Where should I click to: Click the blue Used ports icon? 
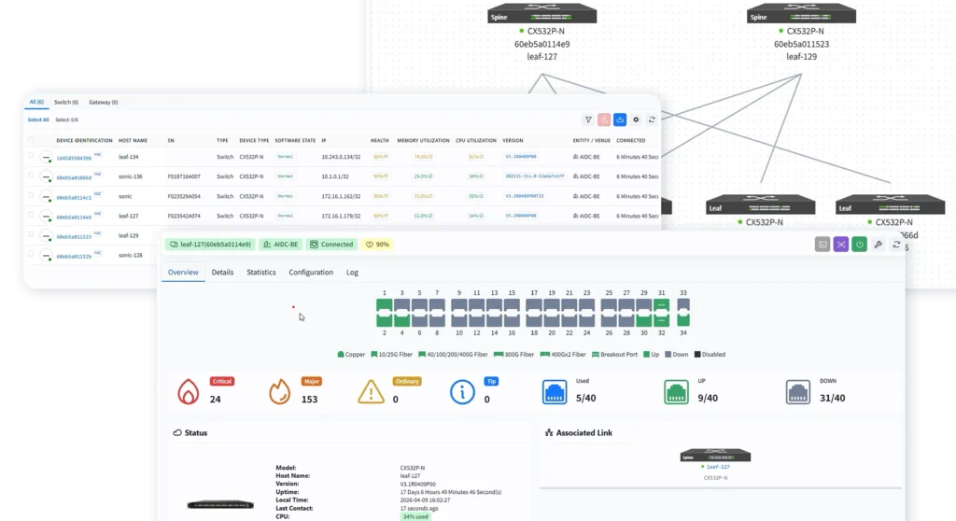click(x=555, y=391)
